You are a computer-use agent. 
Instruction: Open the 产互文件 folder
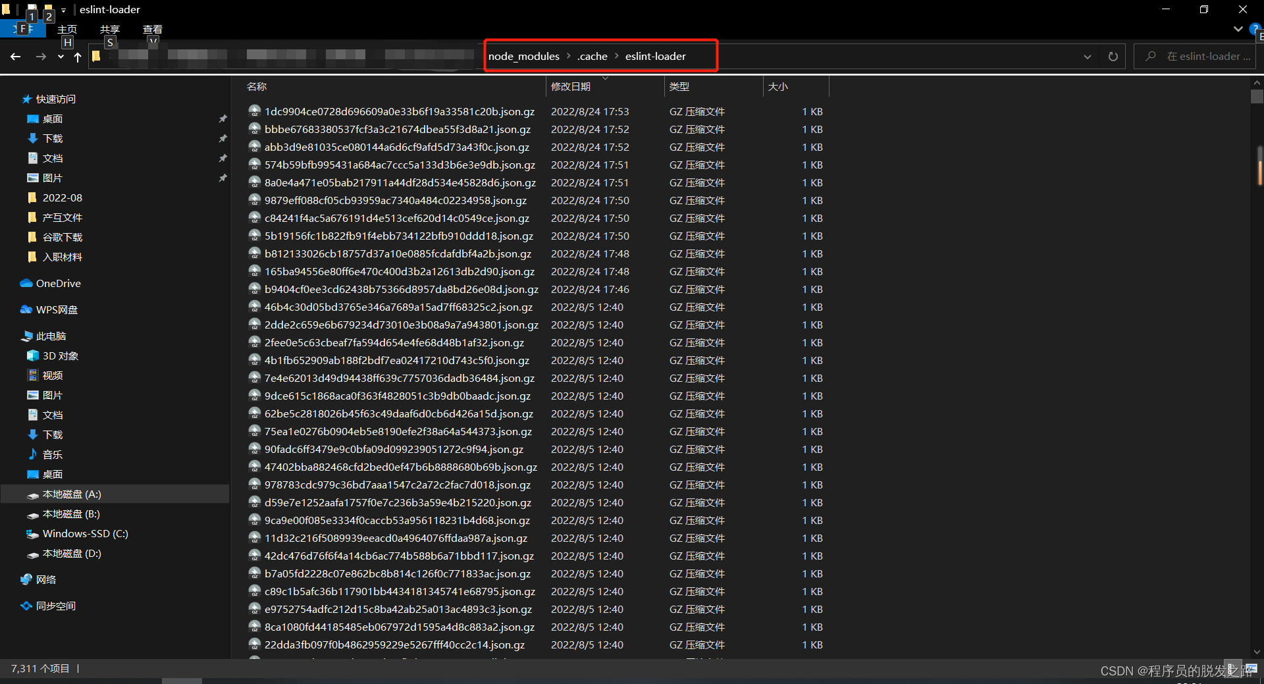pos(63,217)
